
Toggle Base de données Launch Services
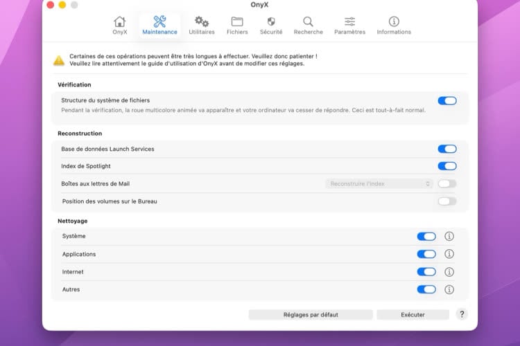coord(447,149)
